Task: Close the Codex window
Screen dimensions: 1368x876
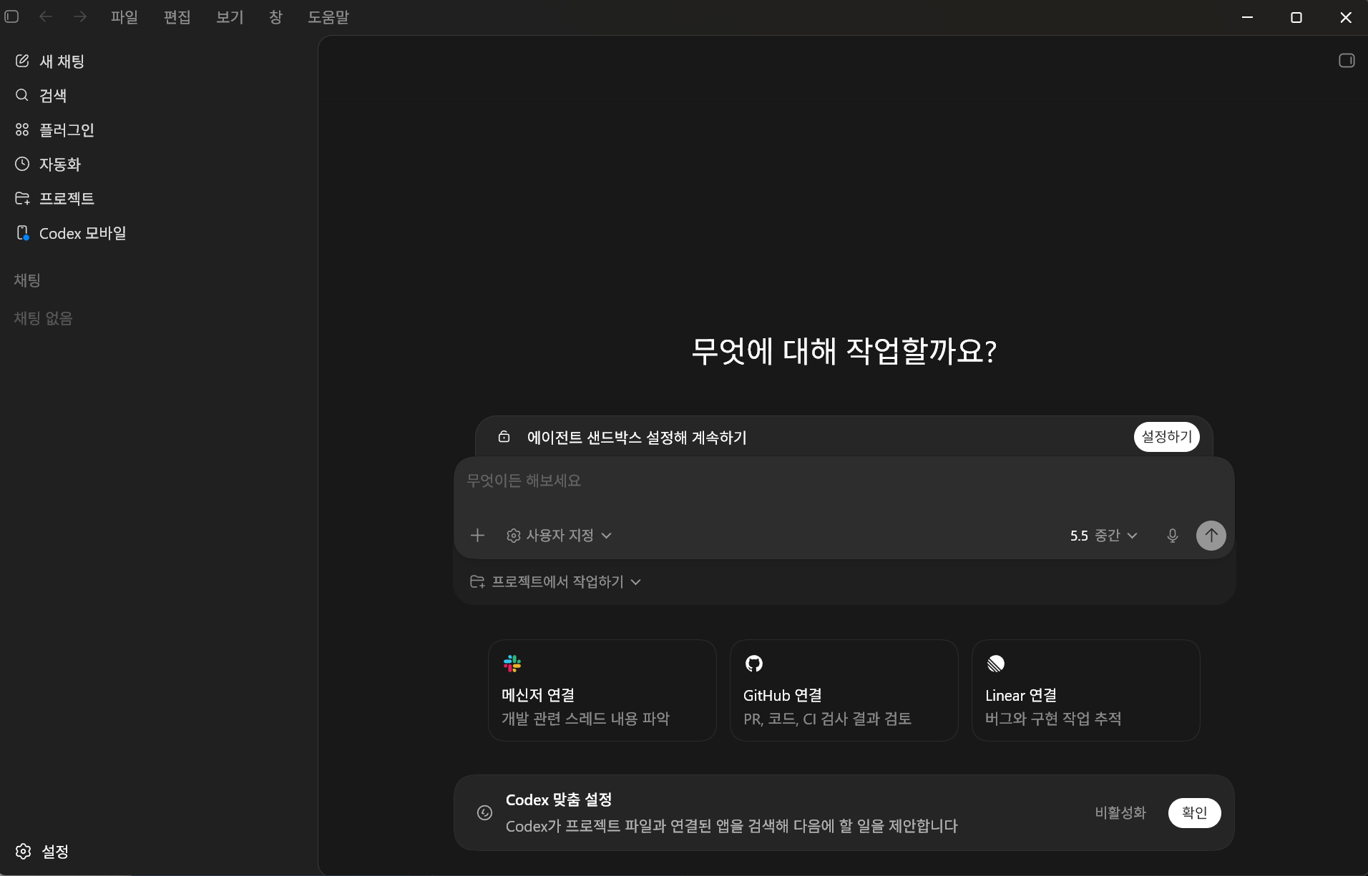Action: coord(1345,17)
